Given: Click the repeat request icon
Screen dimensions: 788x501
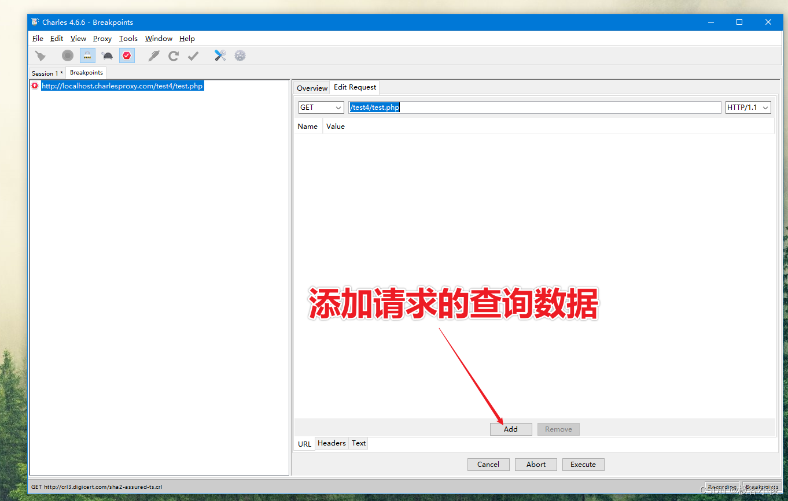Looking at the screenshot, I should click(174, 55).
